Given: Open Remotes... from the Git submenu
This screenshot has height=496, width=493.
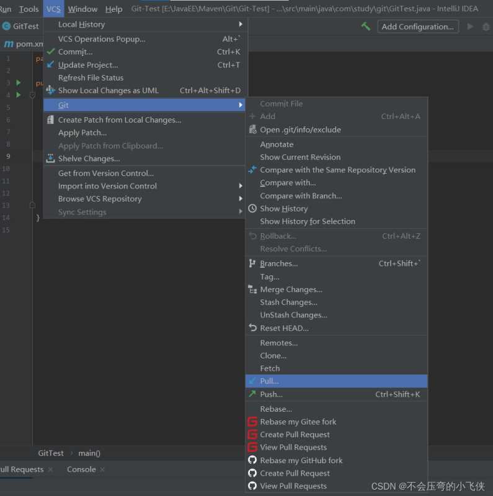Looking at the screenshot, I should point(336,343).
